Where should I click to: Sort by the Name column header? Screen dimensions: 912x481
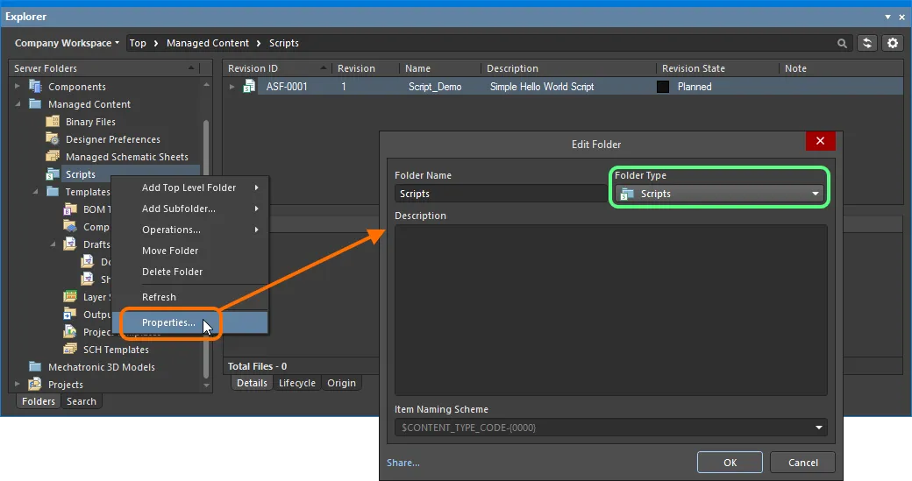click(x=440, y=68)
